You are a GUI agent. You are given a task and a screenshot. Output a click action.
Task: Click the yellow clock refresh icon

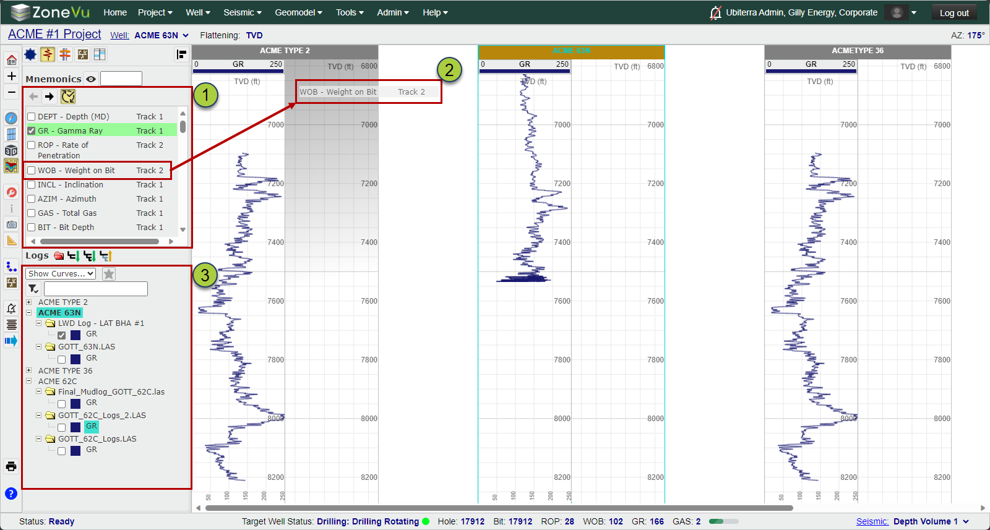point(68,96)
